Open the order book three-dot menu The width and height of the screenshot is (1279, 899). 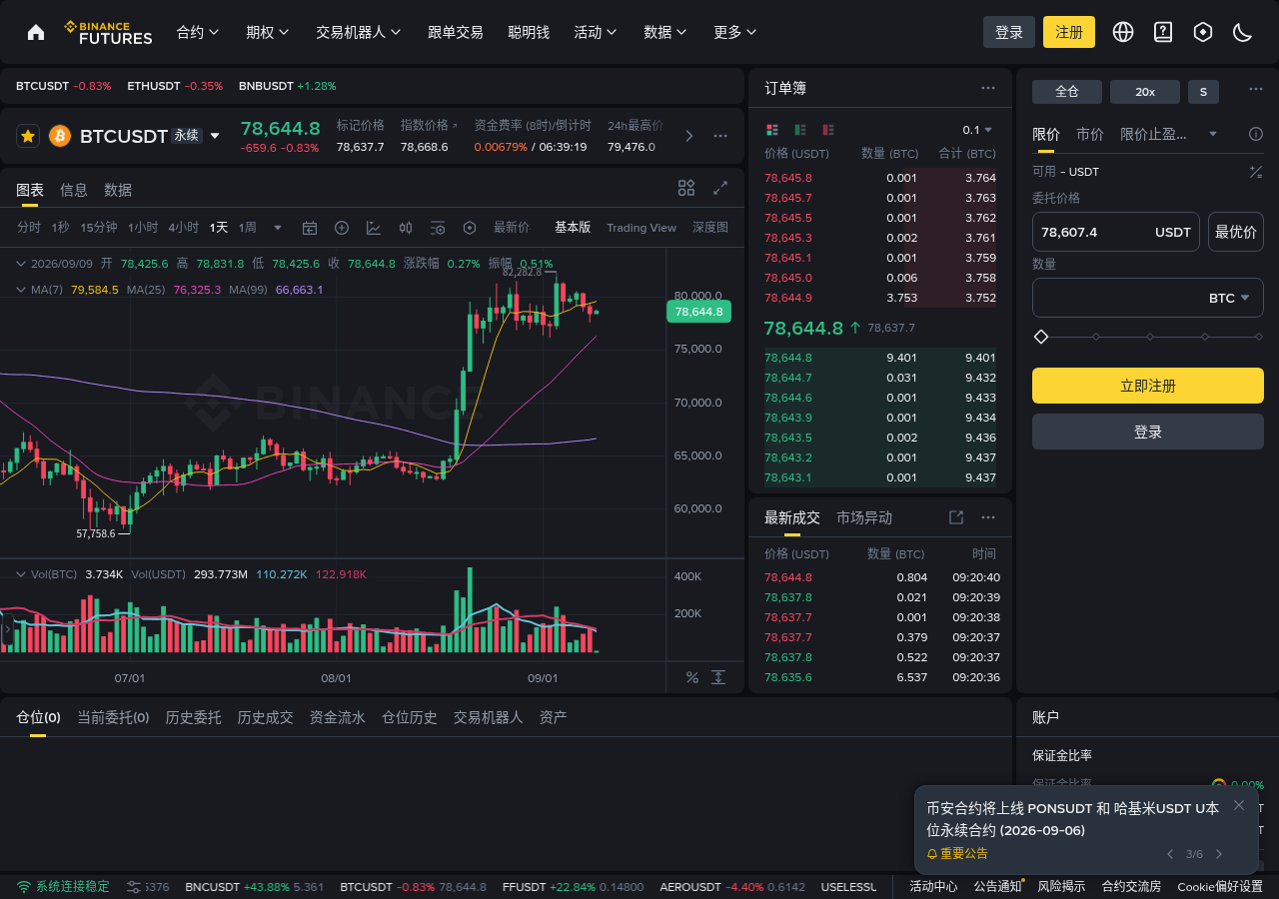click(x=988, y=88)
